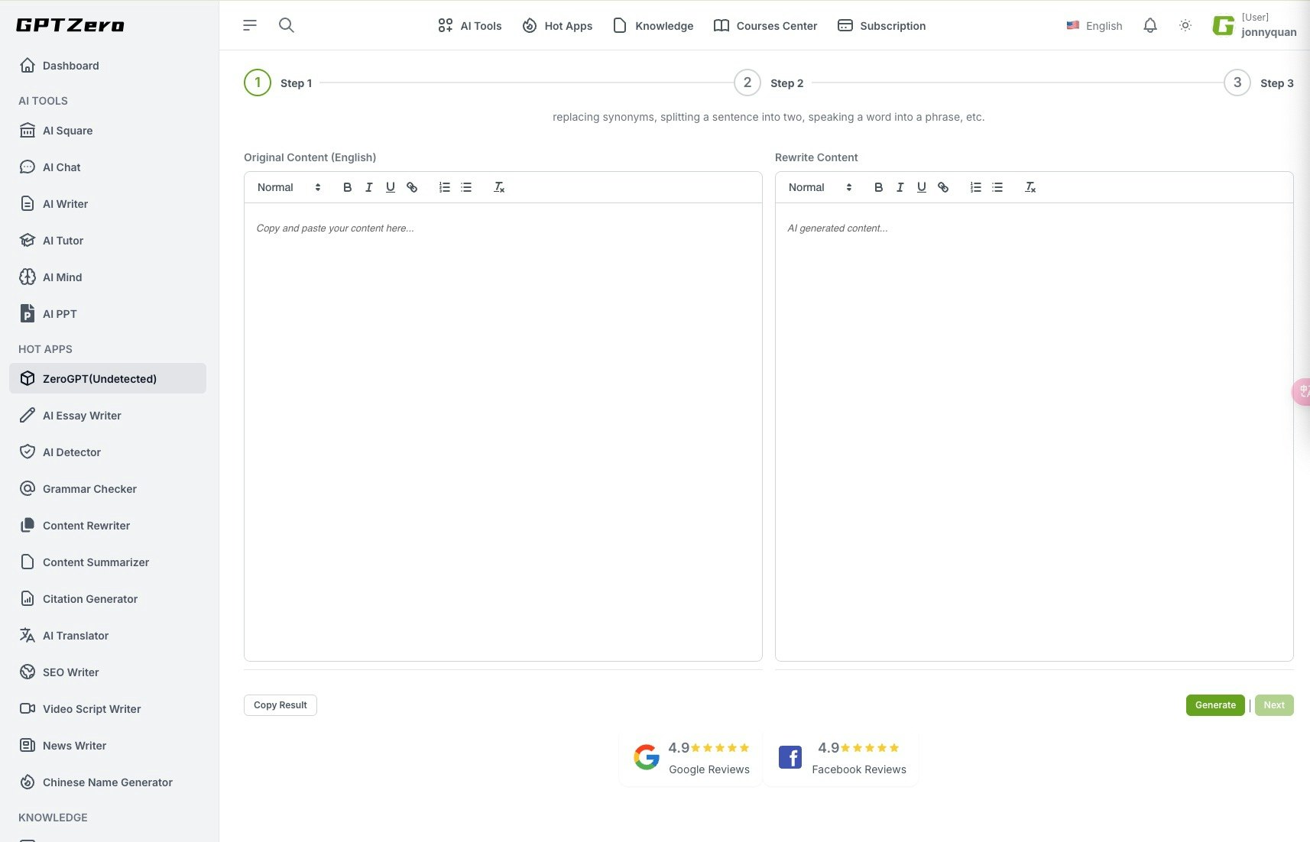Viewport: 1310px width, 842px height.
Task: Open the English language selector
Action: [1094, 25]
